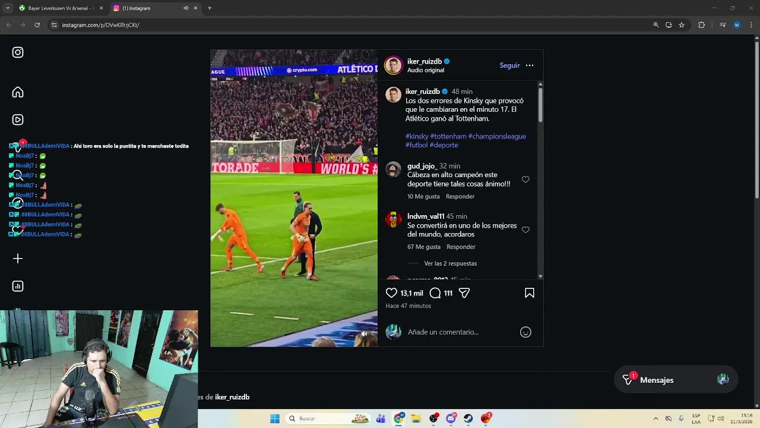Image resolution: width=760 pixels, height=428 pixels.
Task: Open Instagram home via the logo icon
Action: click(x=18, y=52)
